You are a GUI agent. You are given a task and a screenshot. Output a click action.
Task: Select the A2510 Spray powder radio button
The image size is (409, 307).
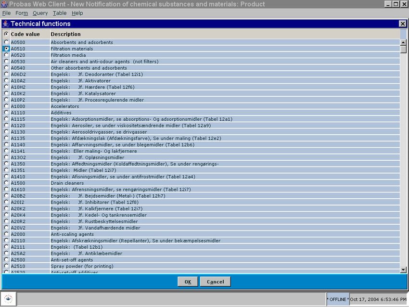click(6, 266)
